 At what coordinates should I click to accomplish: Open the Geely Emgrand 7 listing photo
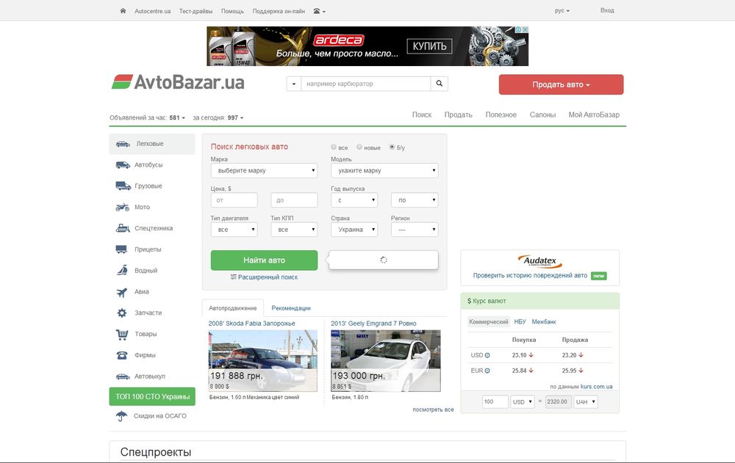point(386,361)
